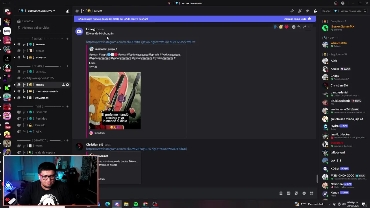Open the SpongeBob meme thumbnail
370x208 pixels.
(x=115, y=101)
